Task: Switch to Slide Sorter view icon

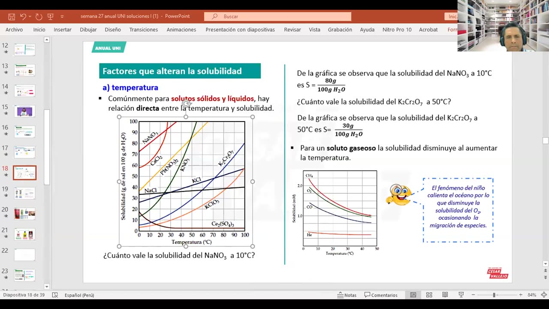Action: point(429,295)
